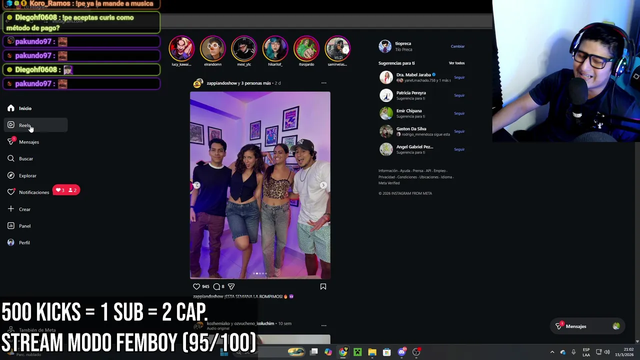Image resolution: width=640 pixels, height=360 pixels.
Task: Open Gaston Da Silva's profile name
Action: [411, 129]
